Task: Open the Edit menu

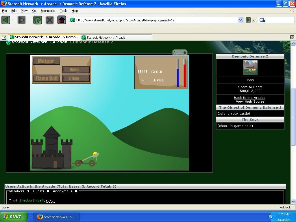Action: (x=14, y=11)
